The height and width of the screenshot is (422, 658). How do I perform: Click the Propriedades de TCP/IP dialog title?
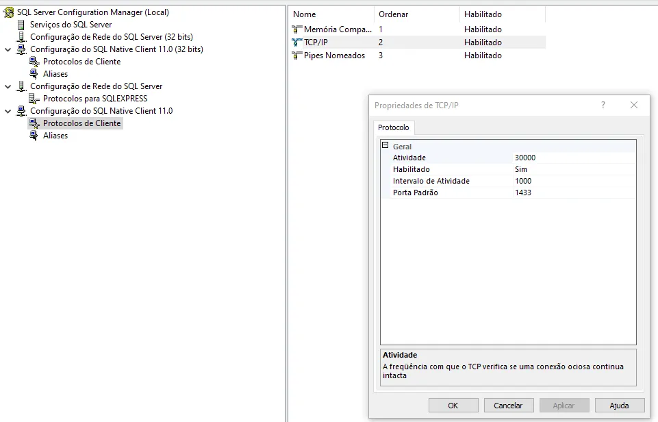tap(416, 105)
